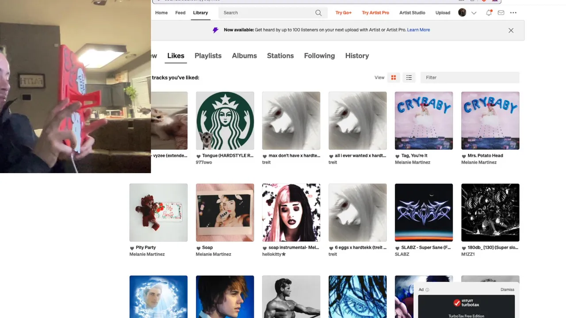Expand the profile dropdown chevron
The image size is (566, 318).
(x=474, y=13)
